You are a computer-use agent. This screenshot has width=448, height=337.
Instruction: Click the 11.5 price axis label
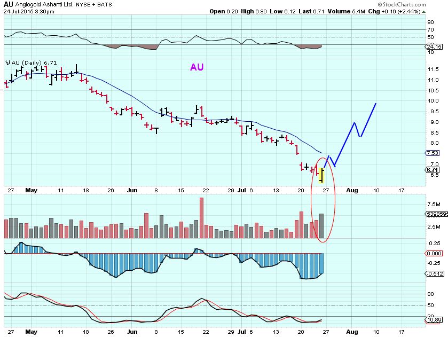click(x=433, y=69)
